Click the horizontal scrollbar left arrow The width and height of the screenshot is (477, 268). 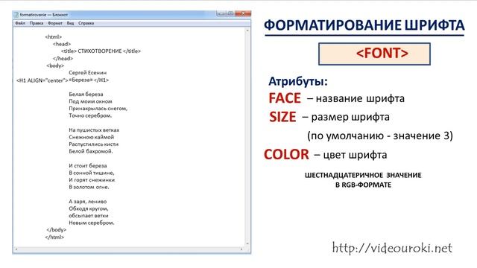16,249
